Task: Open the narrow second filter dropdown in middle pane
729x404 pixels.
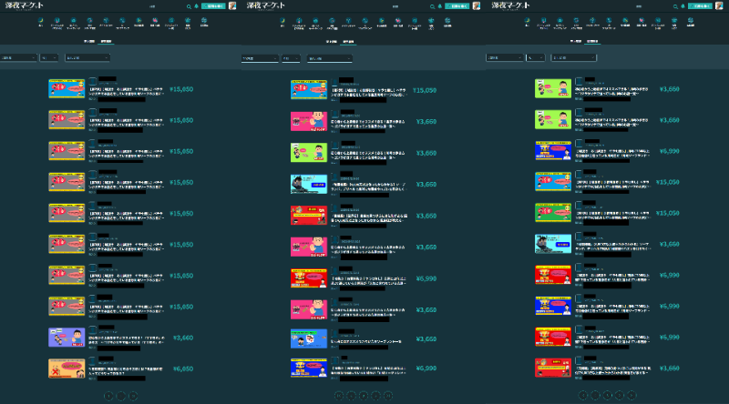Action: pos(290,57)
